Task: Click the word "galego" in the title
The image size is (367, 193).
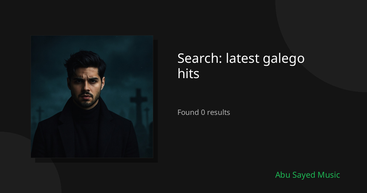Action: (284, 59)
